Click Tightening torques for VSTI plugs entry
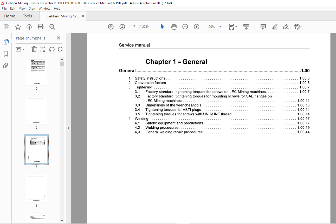The height and width of the screenshot is (224, 336). (173, 110)
